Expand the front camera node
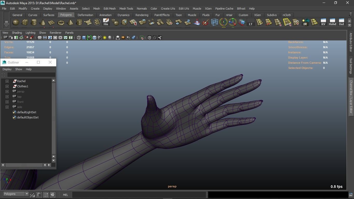 point(7,102)
